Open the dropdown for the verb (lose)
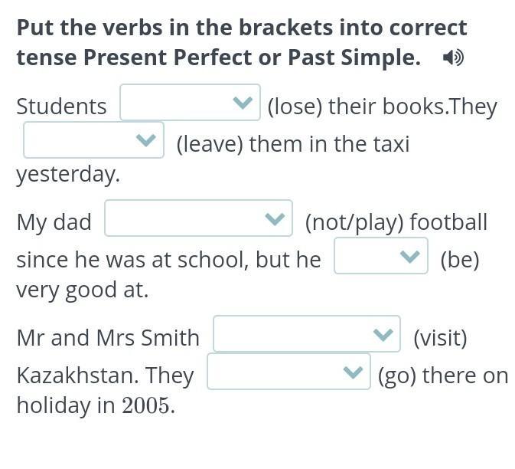 click(x=190, y=103)
